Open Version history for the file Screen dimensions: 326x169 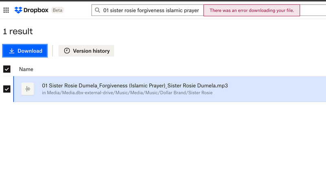[86, 51]
